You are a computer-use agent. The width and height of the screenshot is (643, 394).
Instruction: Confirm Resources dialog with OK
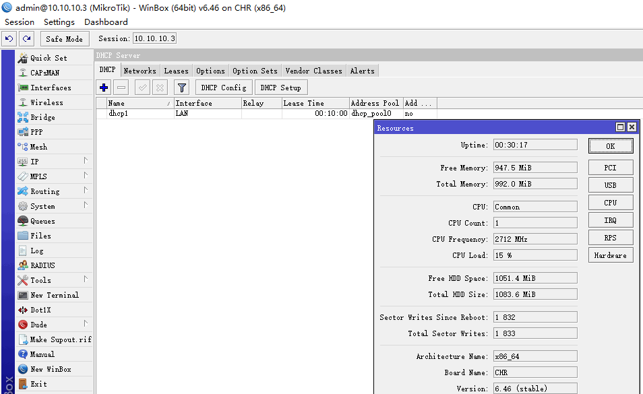(611, 146)
